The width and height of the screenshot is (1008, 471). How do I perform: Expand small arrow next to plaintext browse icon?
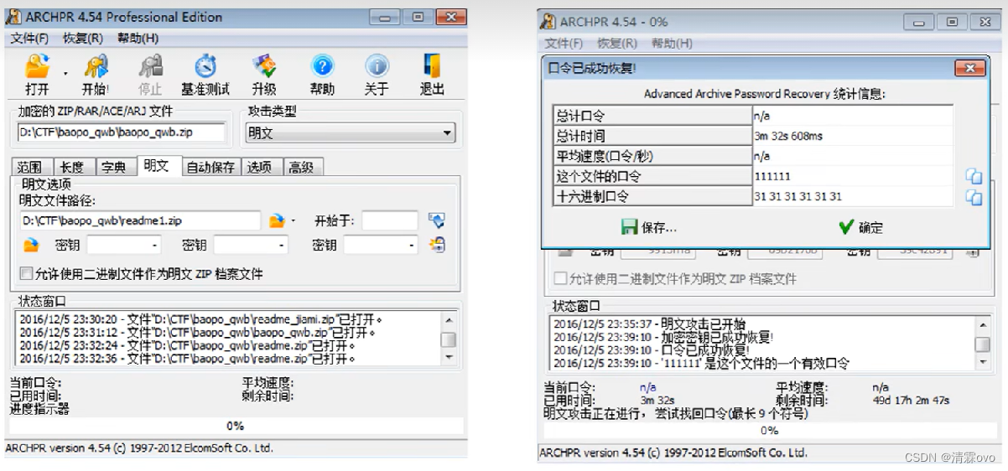(293, 222)
